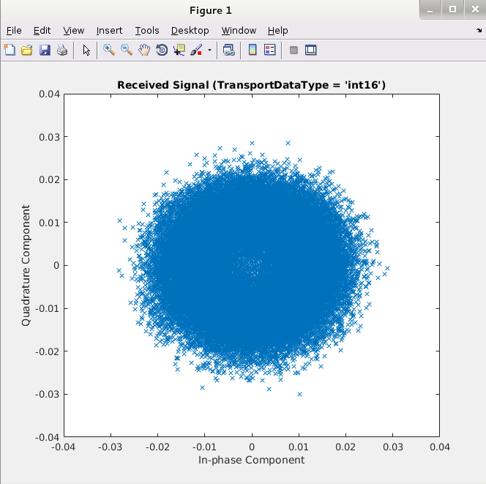Image resolution: width=486 pixels, height=484 pixels.
Task: Click the Show Plot Tools and Dock icon
Action: 311,50
